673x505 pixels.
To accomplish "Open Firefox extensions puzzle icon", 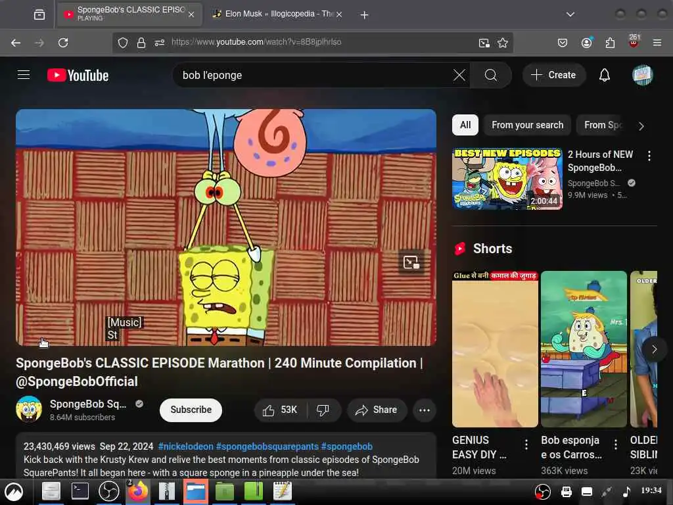I will 610,43.
